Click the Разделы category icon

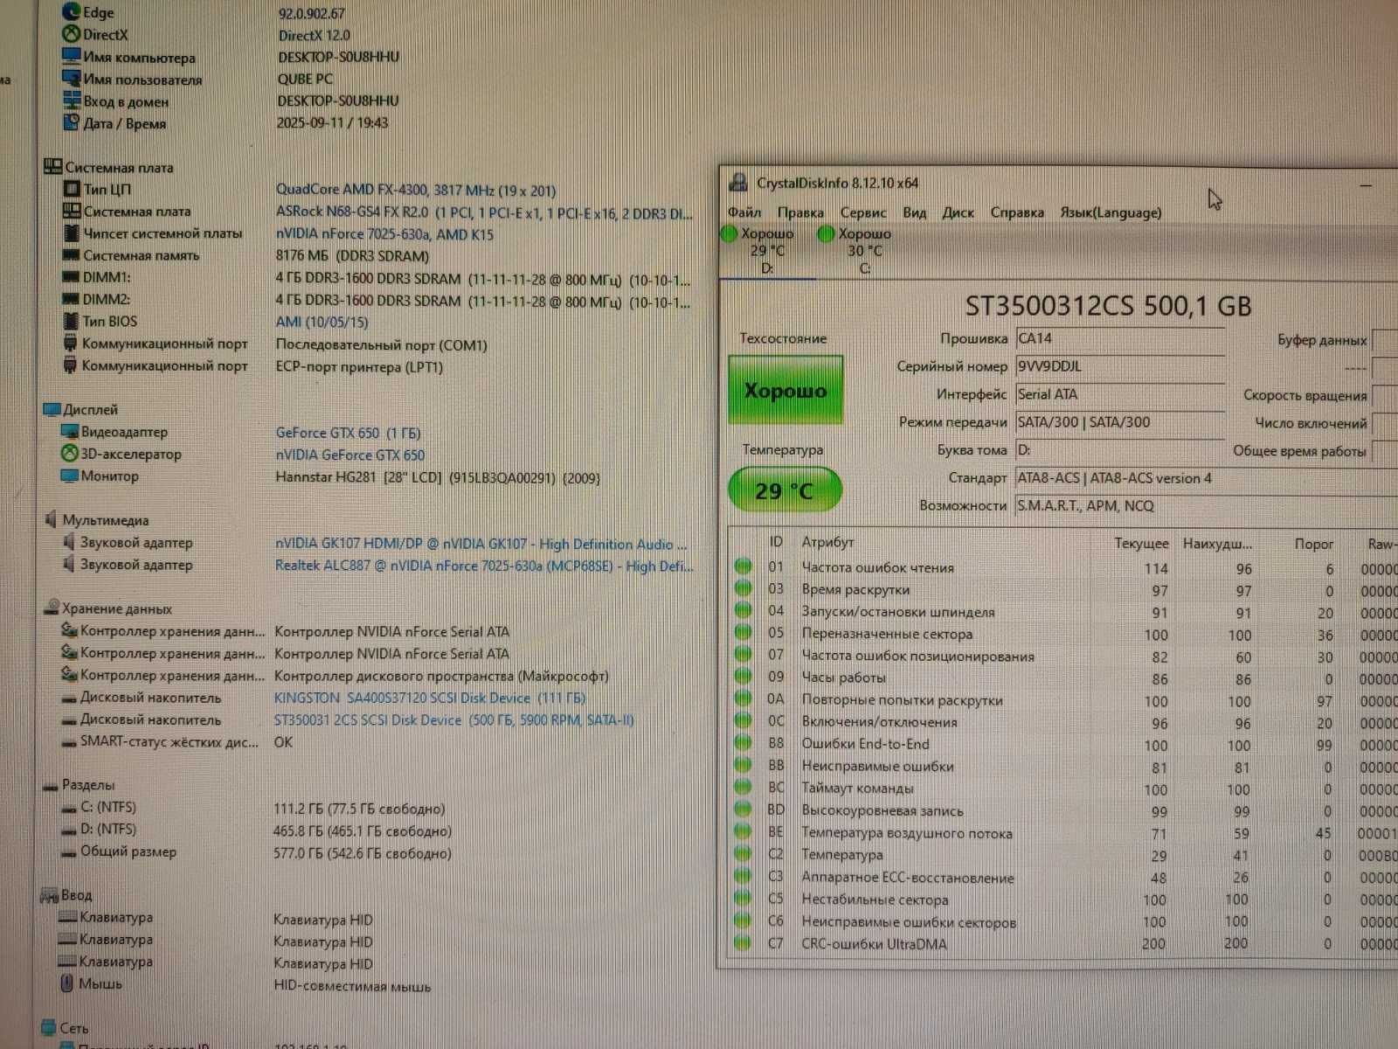pos(52,785)
